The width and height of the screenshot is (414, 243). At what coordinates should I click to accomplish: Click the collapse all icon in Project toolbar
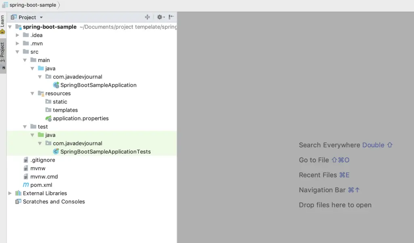147,17
